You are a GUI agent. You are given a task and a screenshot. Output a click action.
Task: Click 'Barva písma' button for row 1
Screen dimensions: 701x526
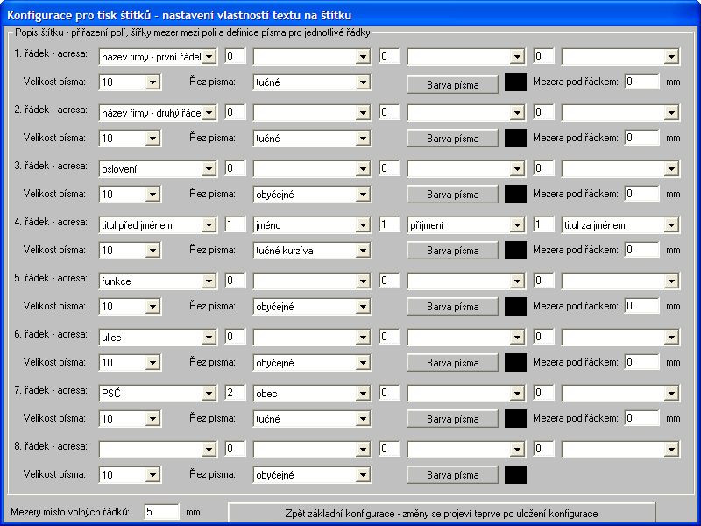coord(452,84)
